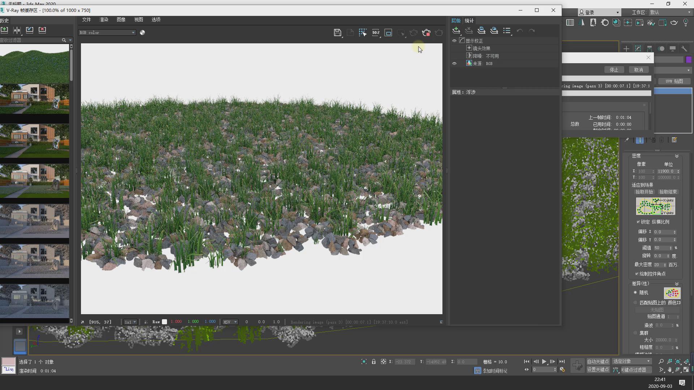Click the A|B compare icon in history
The height and width of the screenshot is (390, 694).
click(x=17, y=30)
